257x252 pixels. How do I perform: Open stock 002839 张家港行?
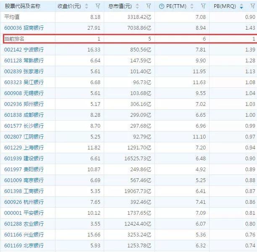coord(24,71)
